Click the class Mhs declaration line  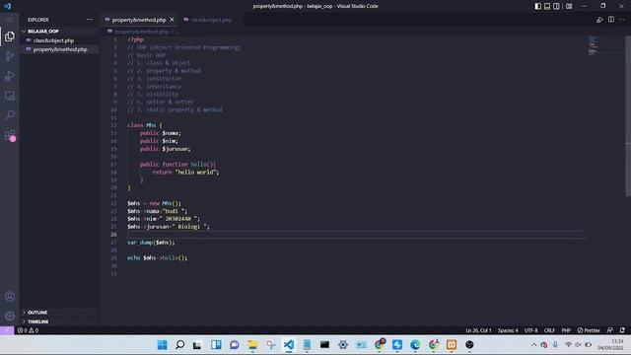(145, 125)
